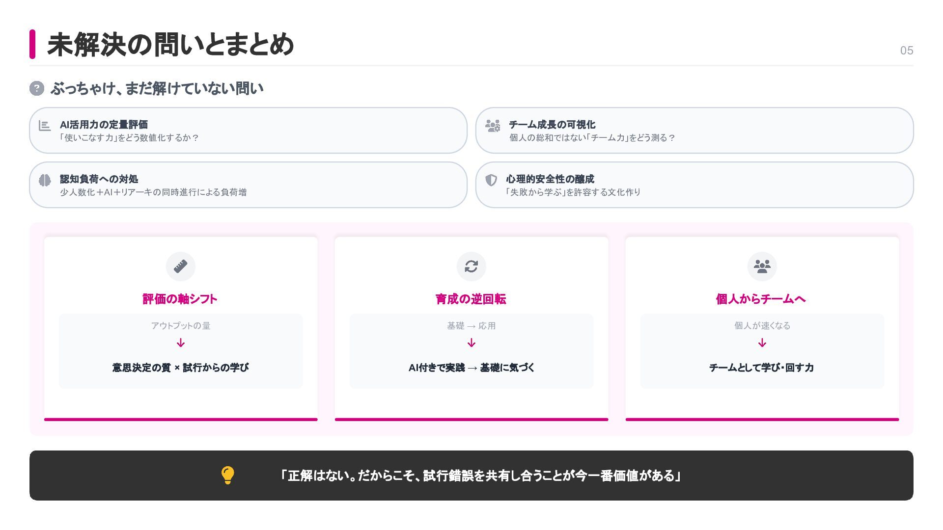
Task: Click the down arrow under アウトプットの量
Action: [181, 343]
